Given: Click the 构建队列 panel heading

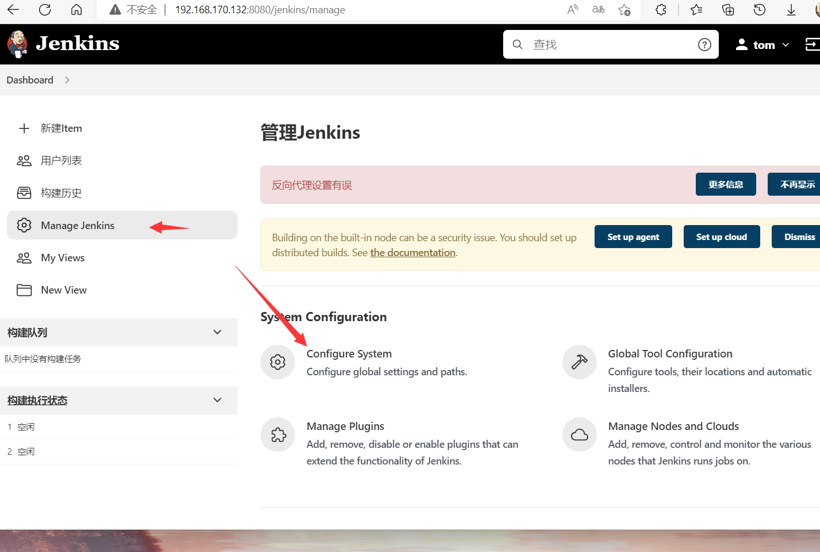Looking at the screenshot, I should pos(27,332).
